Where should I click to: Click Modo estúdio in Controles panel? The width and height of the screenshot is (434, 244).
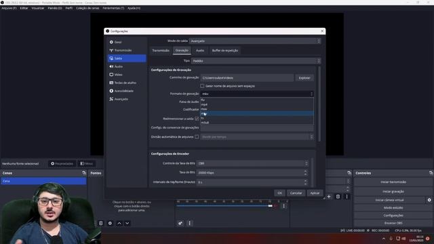point(393,208)
